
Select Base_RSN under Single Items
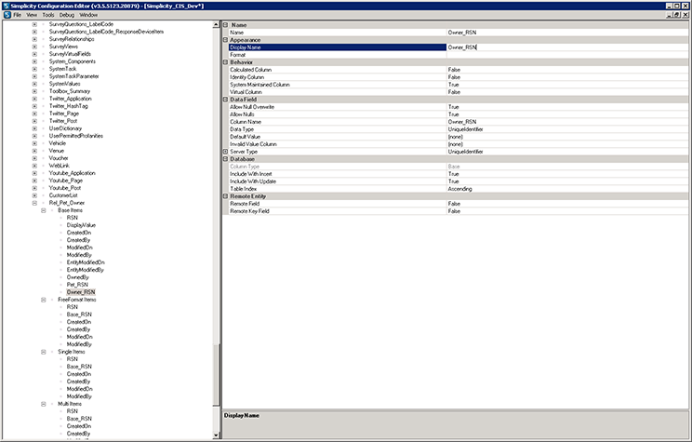pos(79,367)
